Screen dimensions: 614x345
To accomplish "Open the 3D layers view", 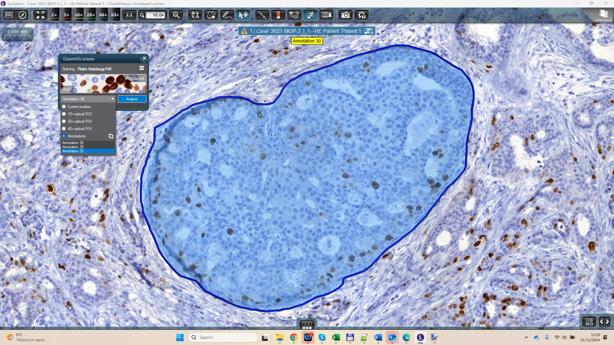I will [x=294, y=15].
